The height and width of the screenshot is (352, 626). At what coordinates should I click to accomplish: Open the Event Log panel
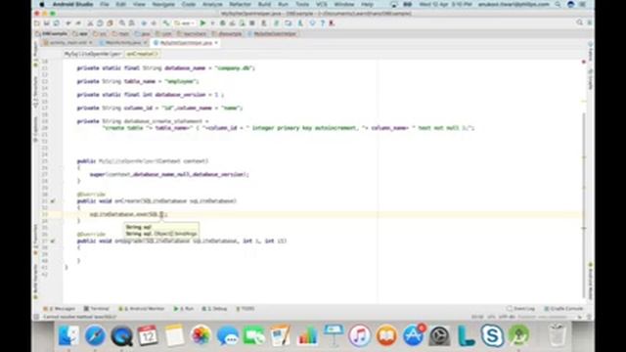point(520,309)
